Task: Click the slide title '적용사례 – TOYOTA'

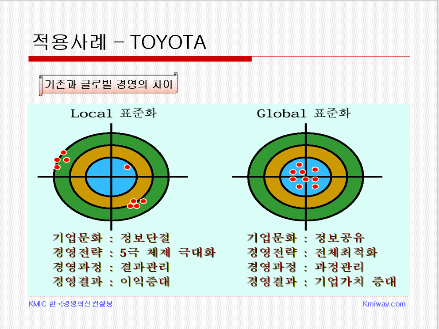Action: coord(119,42)
